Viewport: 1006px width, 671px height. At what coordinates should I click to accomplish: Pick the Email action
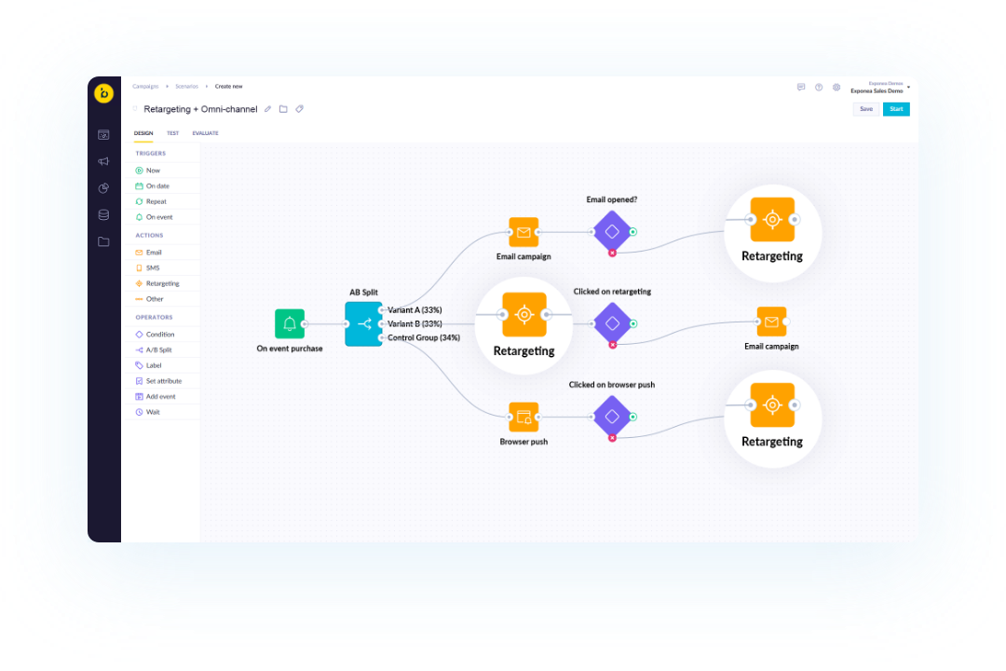[x=161, y=253]
